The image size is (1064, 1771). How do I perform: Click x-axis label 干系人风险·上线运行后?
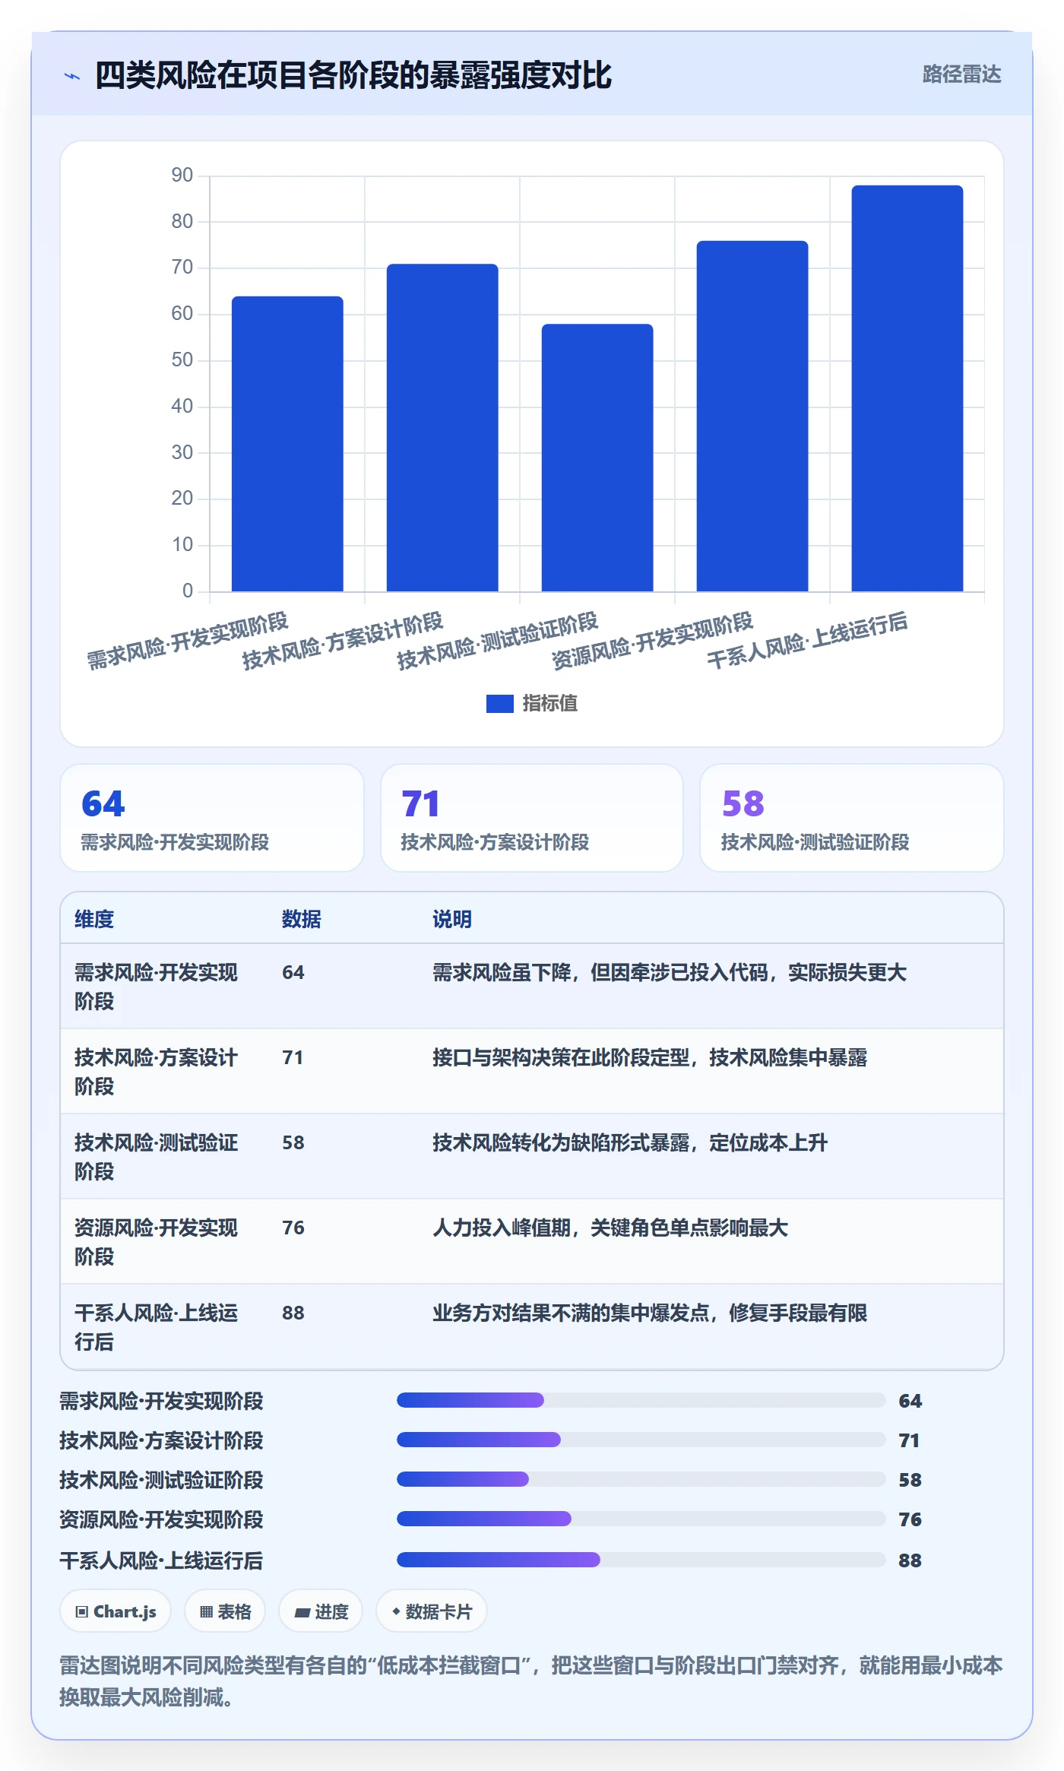[x=807, y=641]
